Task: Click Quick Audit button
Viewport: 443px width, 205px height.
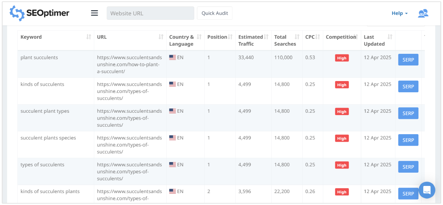Action: (214, 13)
